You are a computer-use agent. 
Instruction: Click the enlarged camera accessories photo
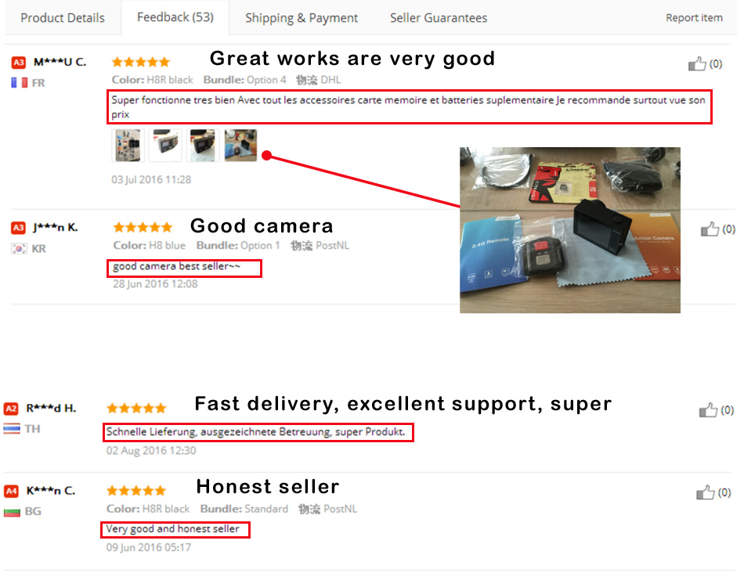click(570, 230)
